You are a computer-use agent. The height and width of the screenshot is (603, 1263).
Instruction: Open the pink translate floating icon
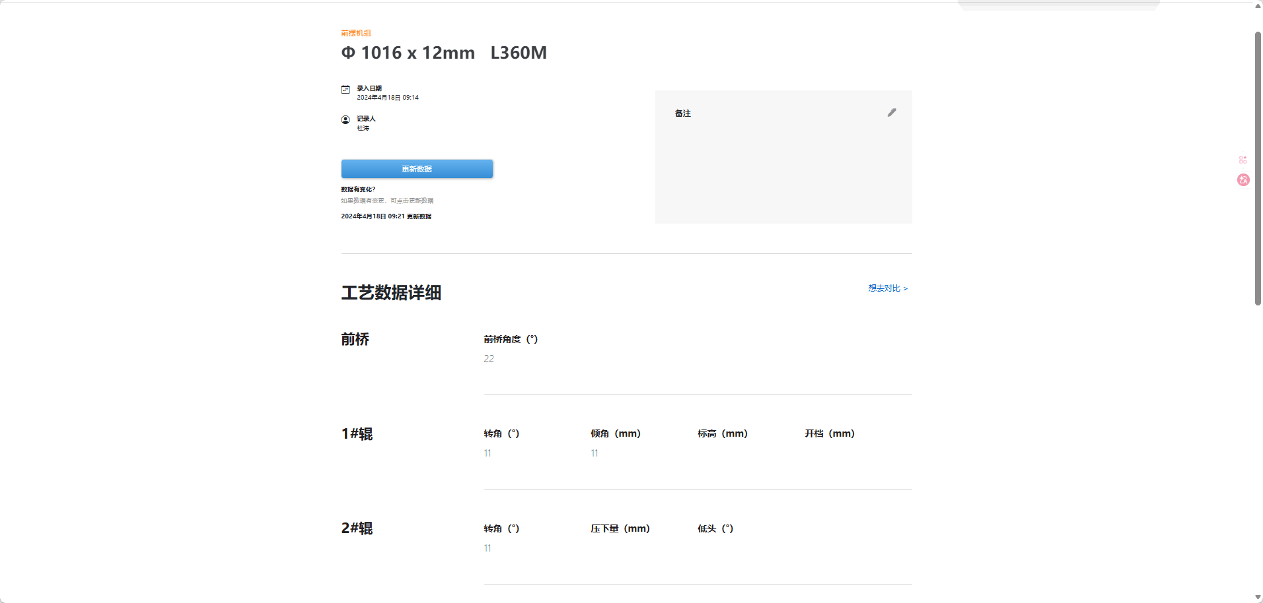(1243, 179)
